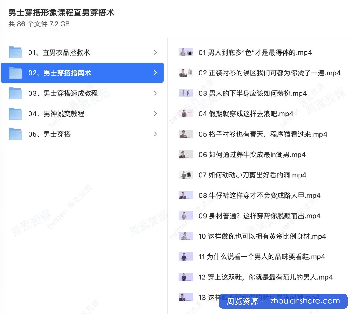Open the thumbnail for 02 正装衬衫的误区 video

pos(186,73)
